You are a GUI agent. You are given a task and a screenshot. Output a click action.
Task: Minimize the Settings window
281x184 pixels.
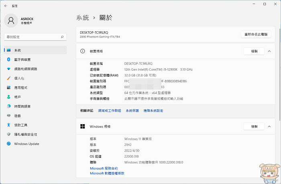tap(254, 4)
